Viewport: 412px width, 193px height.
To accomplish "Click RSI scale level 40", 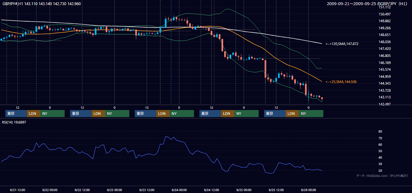I will coord(380,157).
